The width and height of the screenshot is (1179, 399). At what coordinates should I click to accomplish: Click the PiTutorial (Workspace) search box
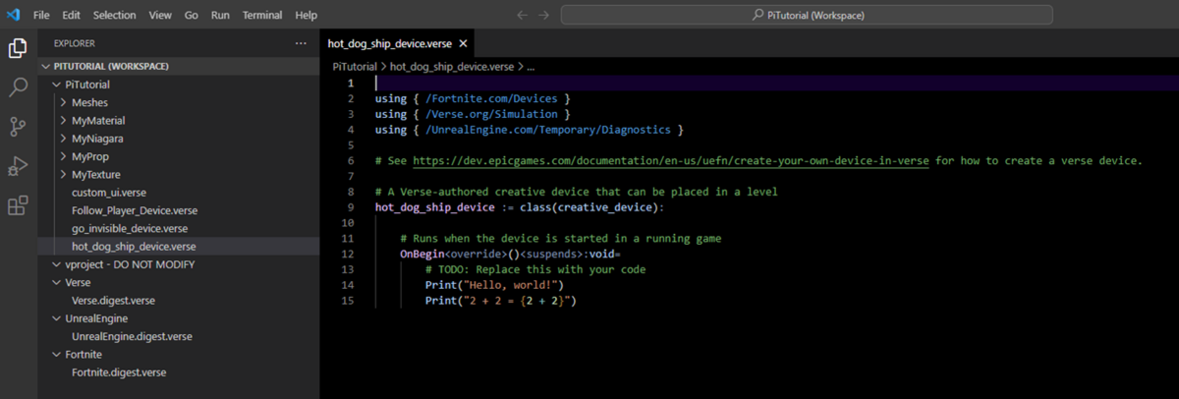coord(806,16)
